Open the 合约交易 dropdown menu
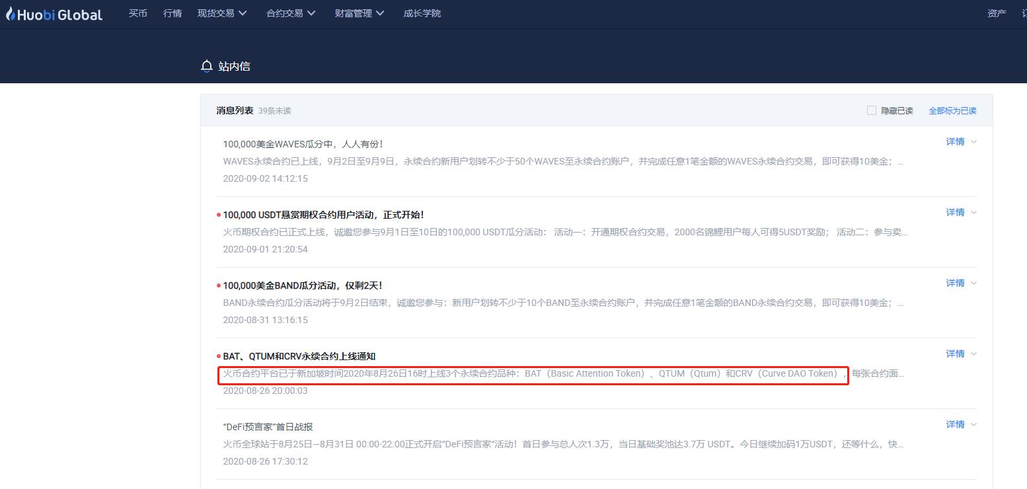Screen dimensions: 1027x489 291,12
